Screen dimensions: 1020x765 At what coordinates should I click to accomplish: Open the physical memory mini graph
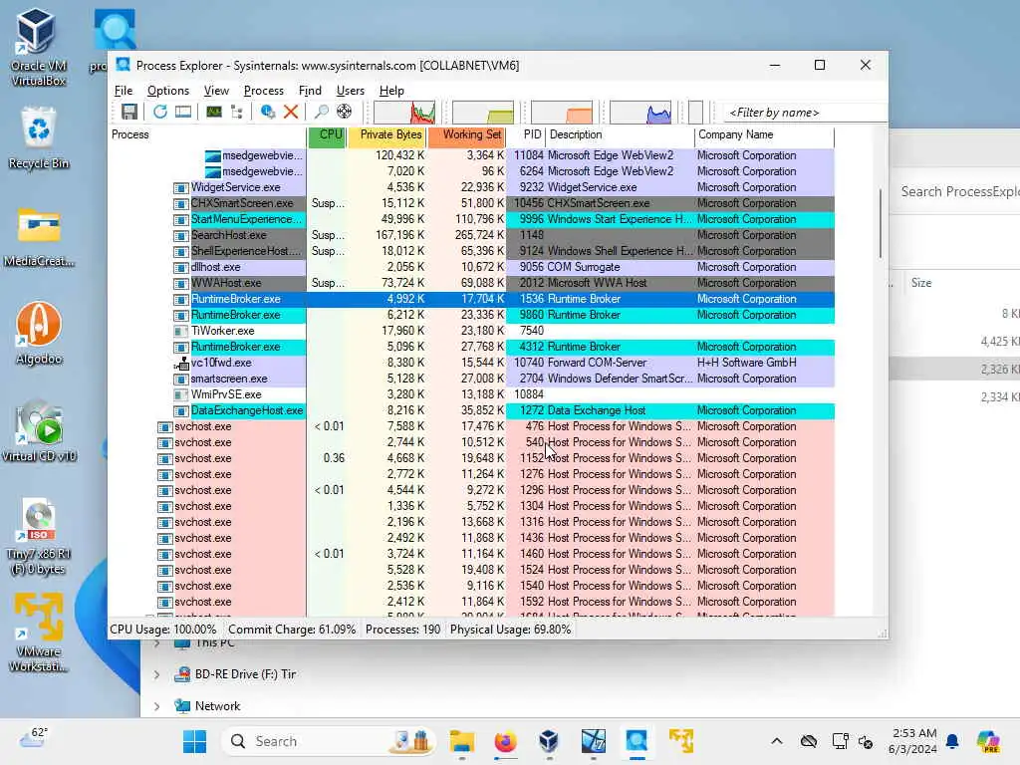click(x=562, y=112)
